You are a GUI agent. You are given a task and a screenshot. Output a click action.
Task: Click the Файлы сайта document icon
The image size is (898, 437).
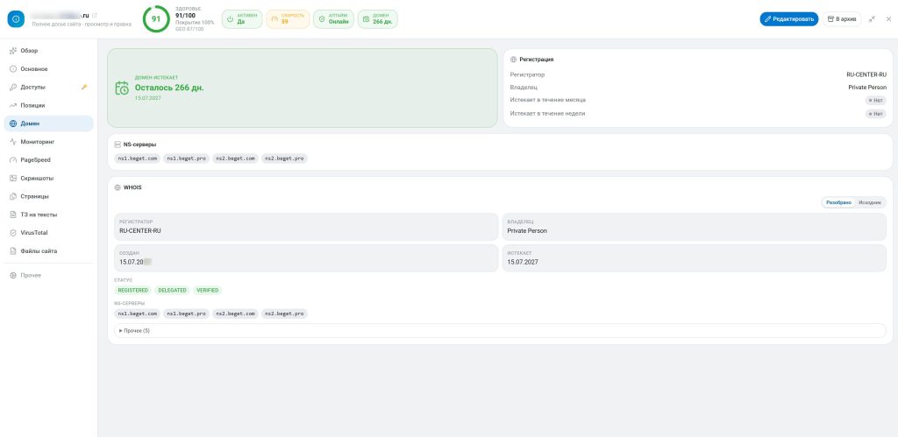tap(13, 251)
